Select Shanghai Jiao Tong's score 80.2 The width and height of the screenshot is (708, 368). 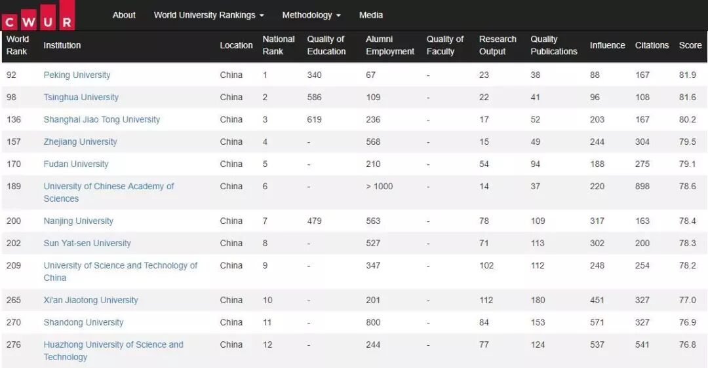(687, 120)
